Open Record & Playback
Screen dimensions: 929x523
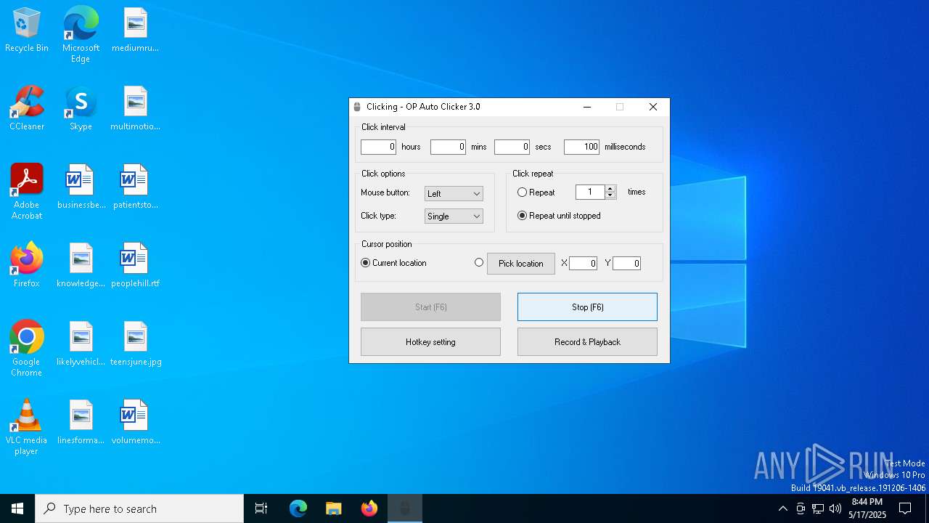coord(587,342)
